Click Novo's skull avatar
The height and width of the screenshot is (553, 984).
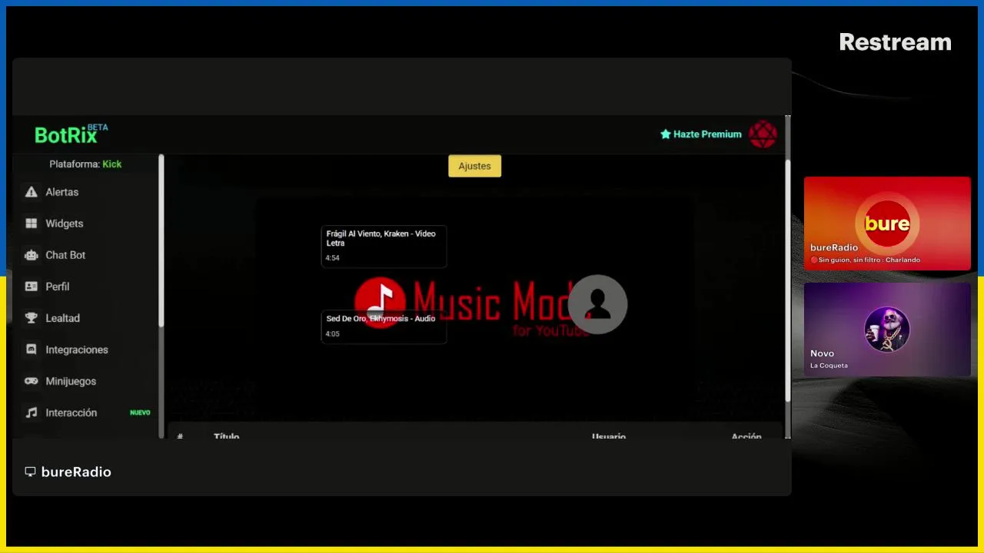coord(887,329)
